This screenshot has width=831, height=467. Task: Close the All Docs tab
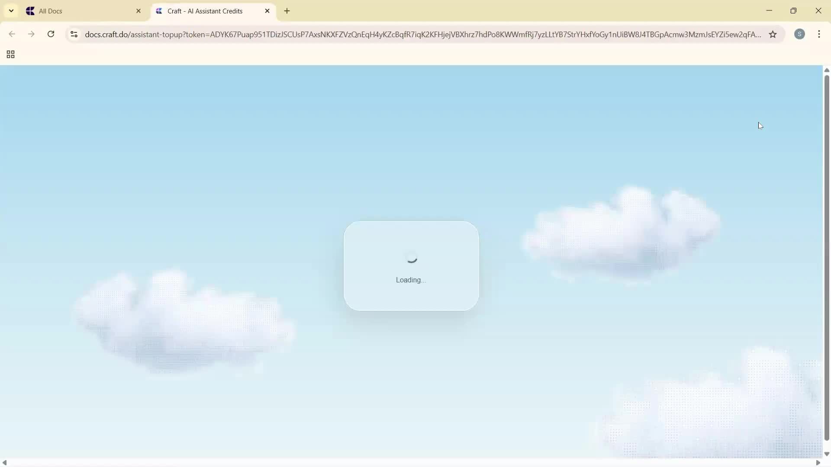tap(138, 11)
